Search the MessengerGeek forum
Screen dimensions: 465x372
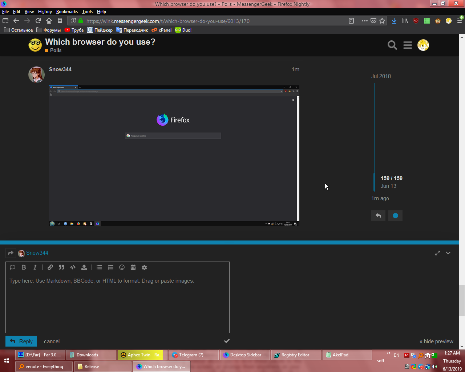click(x=392, y=45)
